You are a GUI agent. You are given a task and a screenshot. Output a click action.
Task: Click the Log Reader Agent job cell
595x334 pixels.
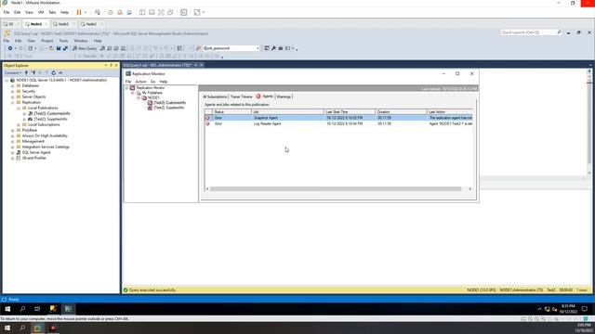click(287, 123)
